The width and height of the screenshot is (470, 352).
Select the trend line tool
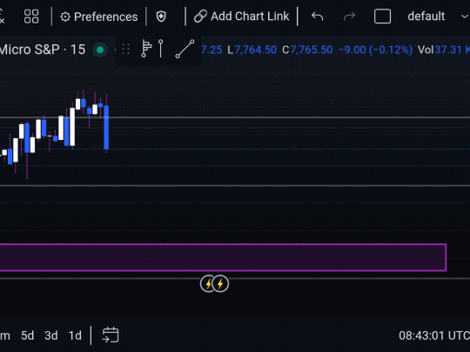[x=185, y=49]
